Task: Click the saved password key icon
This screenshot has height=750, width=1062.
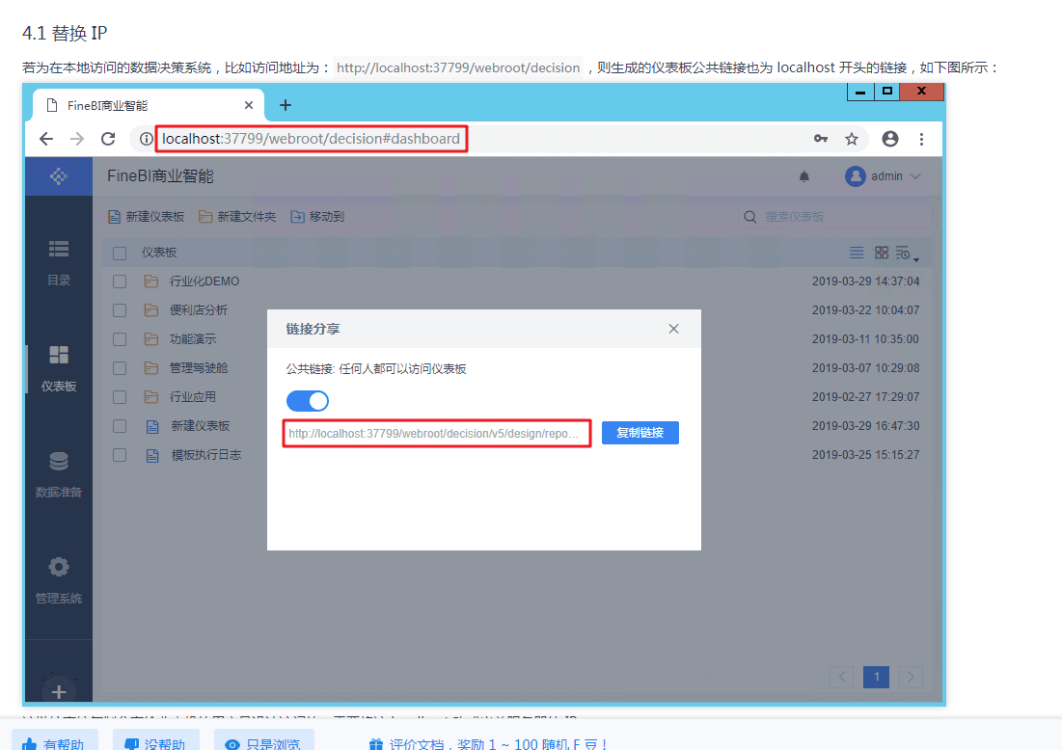Action: click(820, 139)
